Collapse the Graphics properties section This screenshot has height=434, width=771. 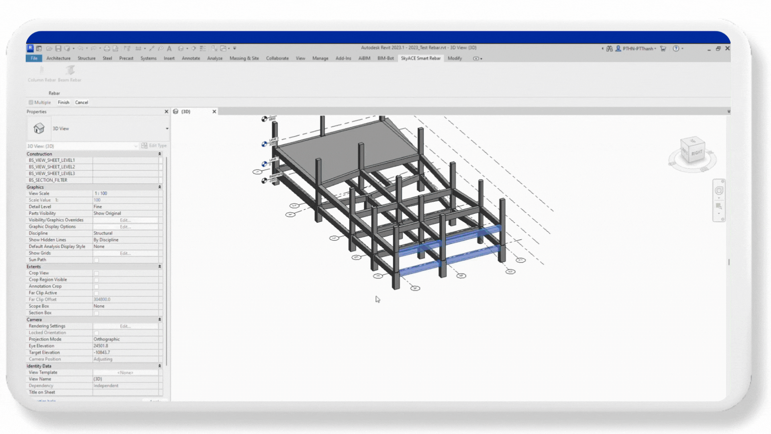point(159,187)
